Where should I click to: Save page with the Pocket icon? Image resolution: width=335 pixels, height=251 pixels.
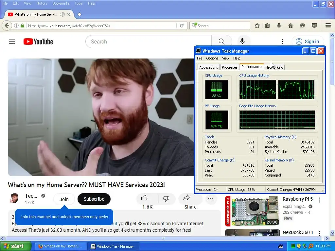314,25
